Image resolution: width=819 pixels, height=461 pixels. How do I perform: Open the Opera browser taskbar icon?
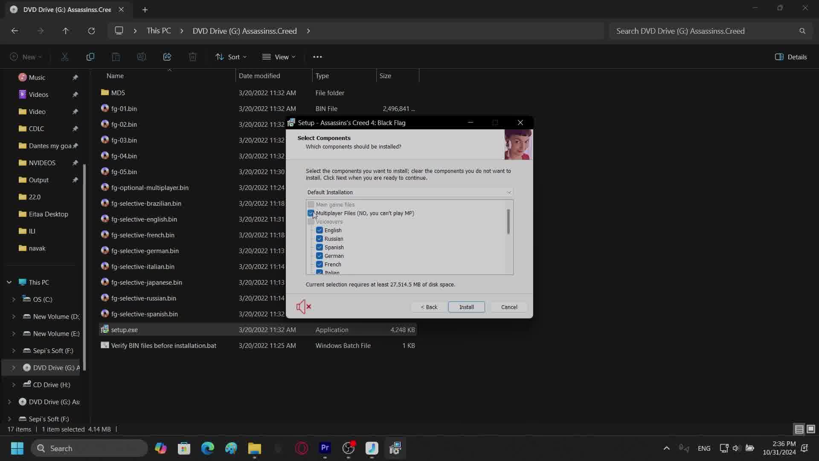pyautogui.click(x=302, y=448)
